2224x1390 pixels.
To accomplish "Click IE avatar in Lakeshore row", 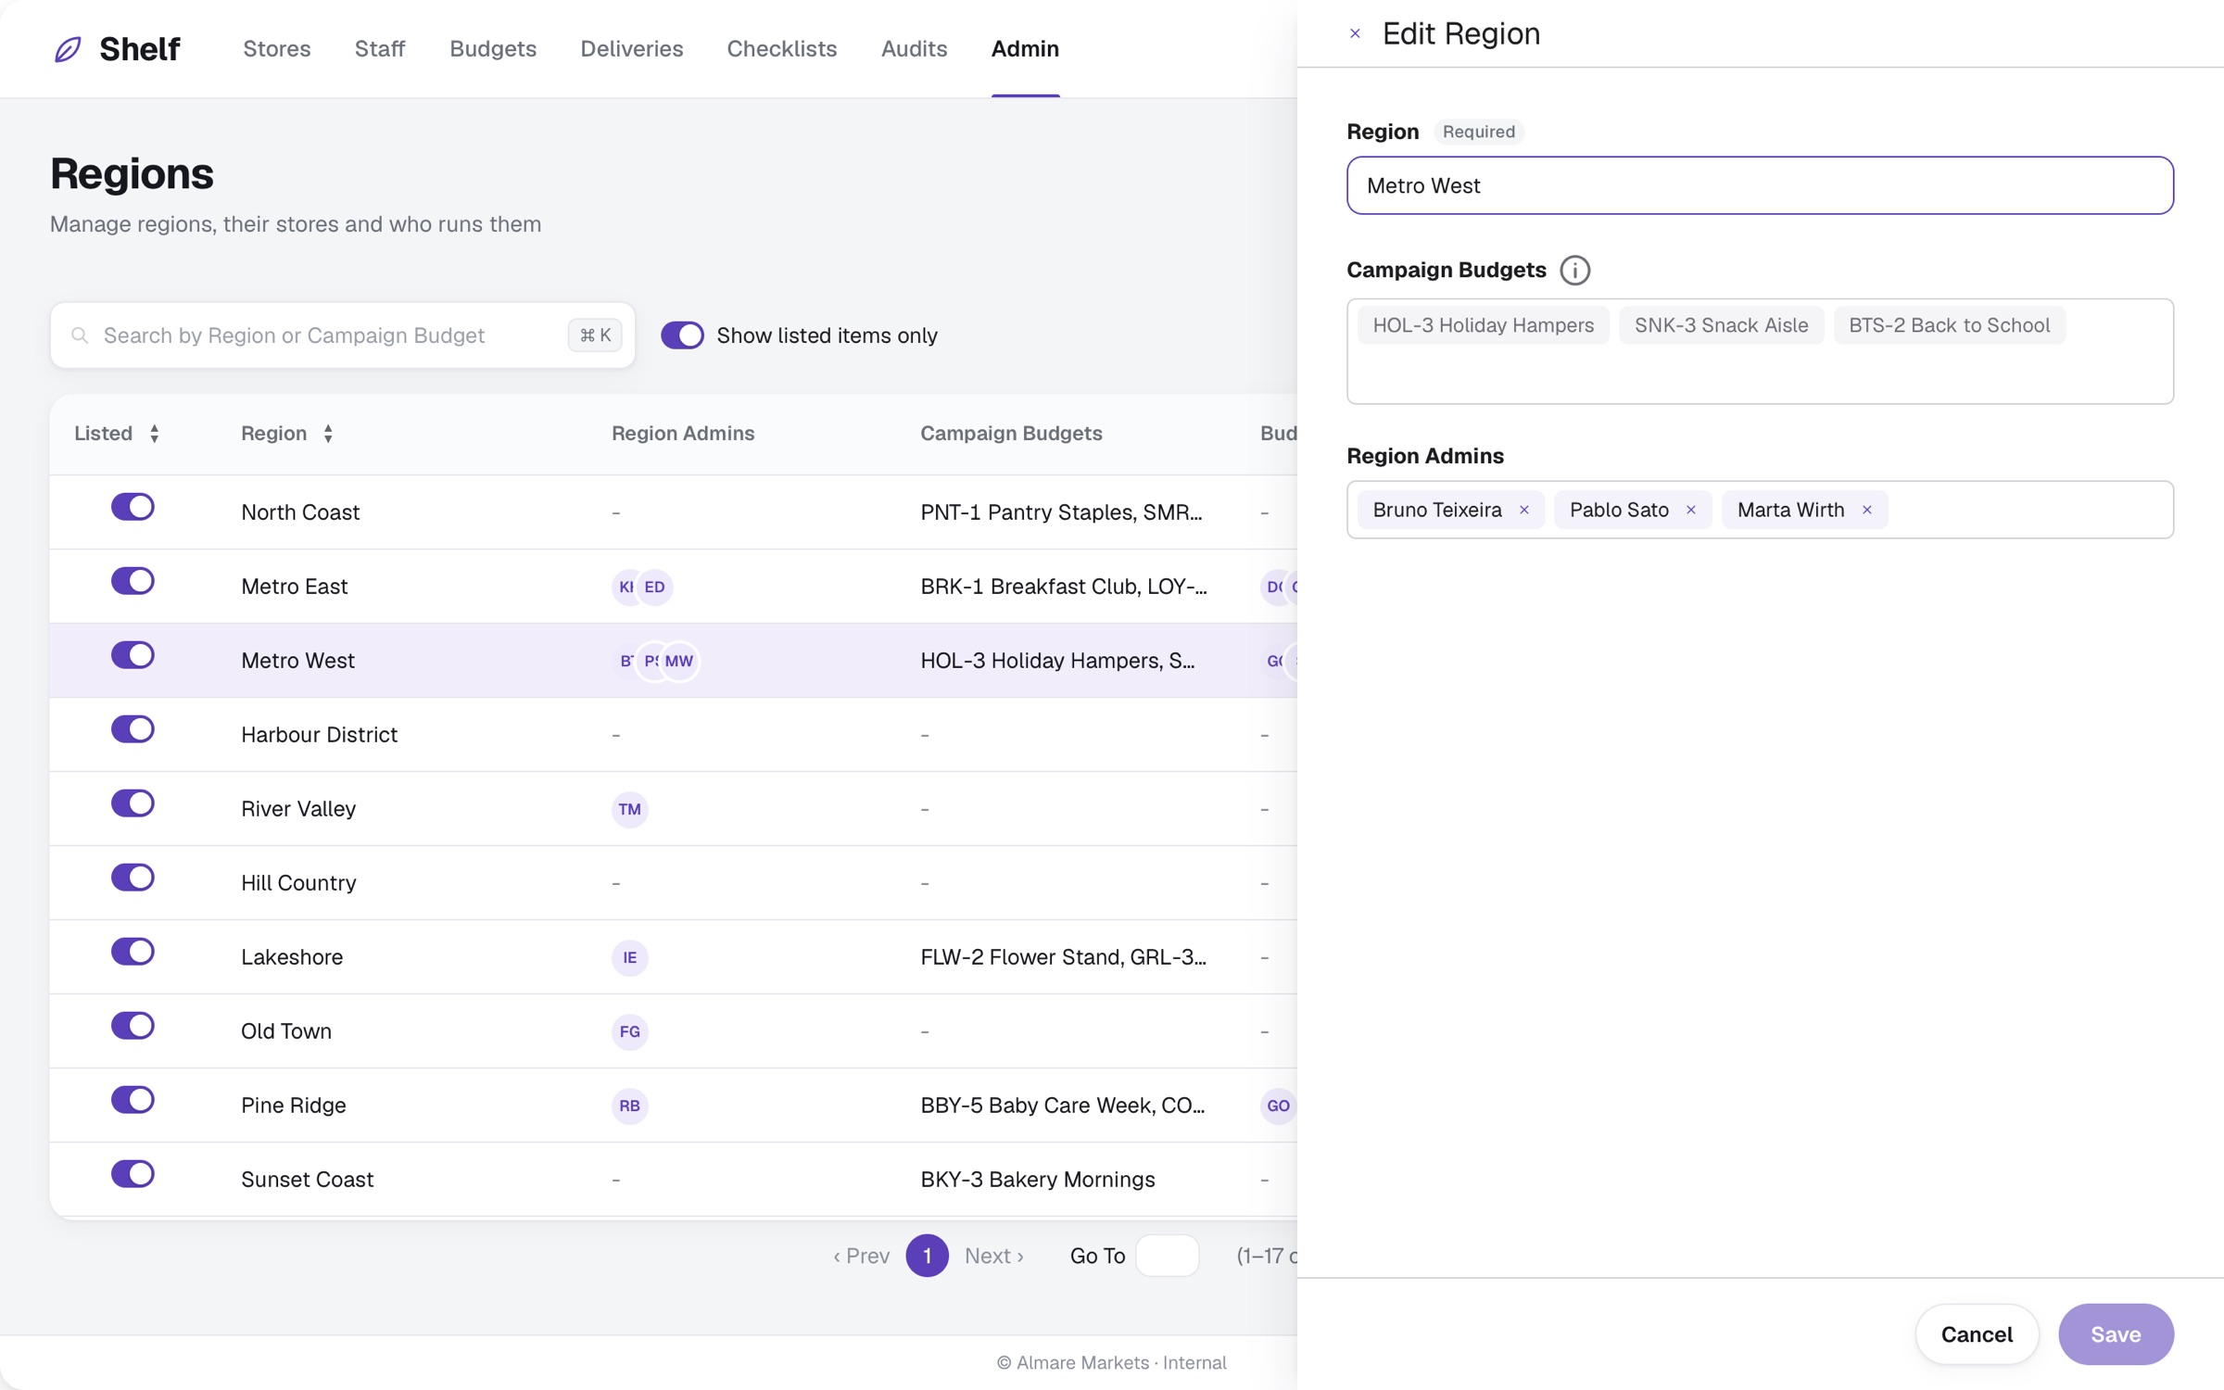I will [x=630, y=957].
